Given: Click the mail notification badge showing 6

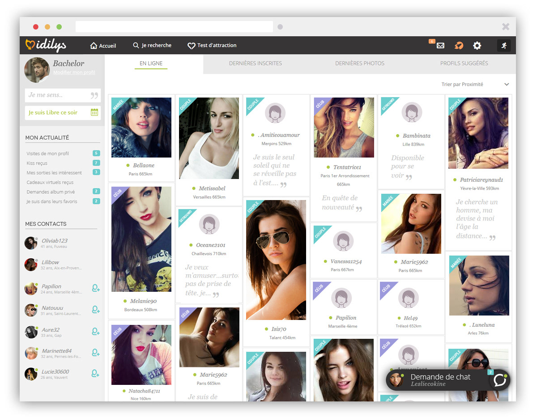Looking at the screenshot, I should pyautogui.click(x=432, y=41).
